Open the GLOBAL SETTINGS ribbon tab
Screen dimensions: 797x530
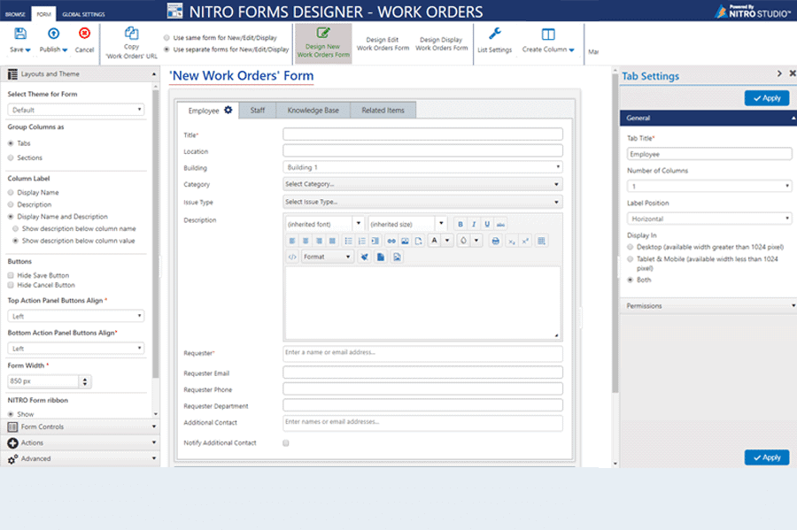pyautogui.click(x=83, y=14)
